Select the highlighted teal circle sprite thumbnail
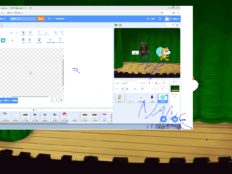This screenshot has height=174, width=232. [163, 98]
